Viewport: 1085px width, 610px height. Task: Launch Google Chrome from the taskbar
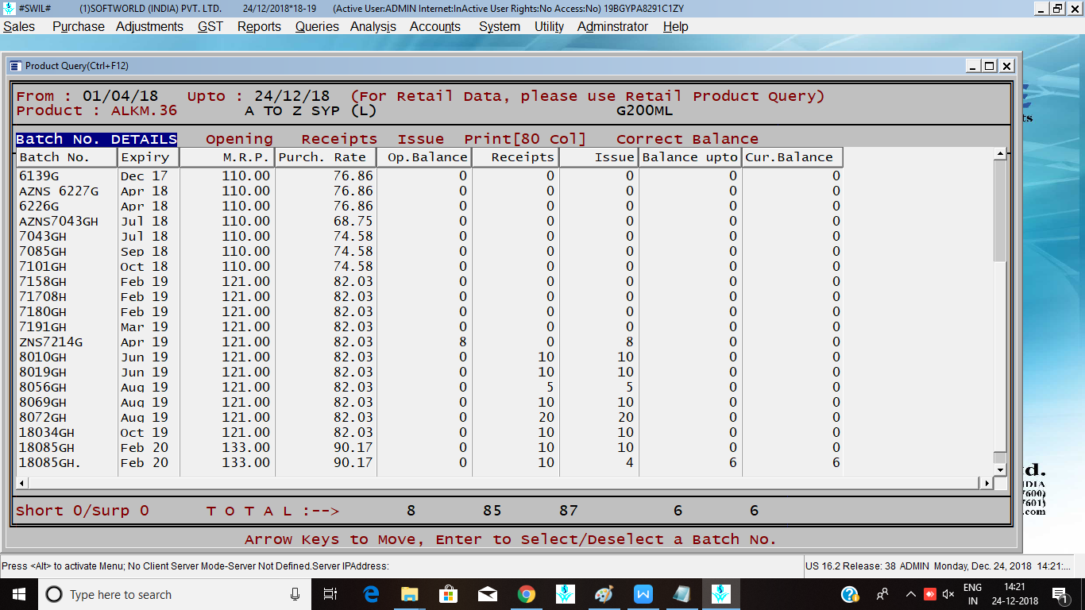tap(526, 594)
